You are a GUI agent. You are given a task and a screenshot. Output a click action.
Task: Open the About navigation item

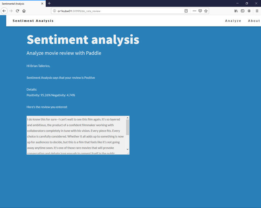click(254, 21)
